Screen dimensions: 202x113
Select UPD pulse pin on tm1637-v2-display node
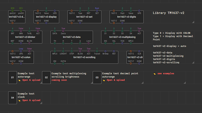[x=55, y=11]
